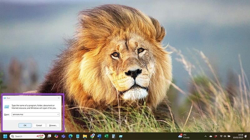The width and height of the screenshot is (250, 140).
Task: Open Task View from the taskbar
Action: pos(49,136)
